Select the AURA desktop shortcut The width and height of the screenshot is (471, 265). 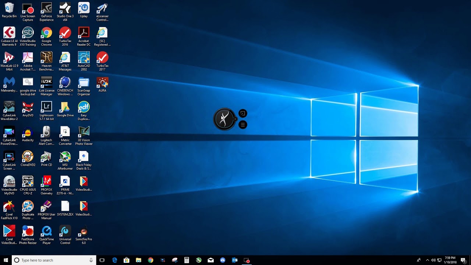[x=102, y=85]
